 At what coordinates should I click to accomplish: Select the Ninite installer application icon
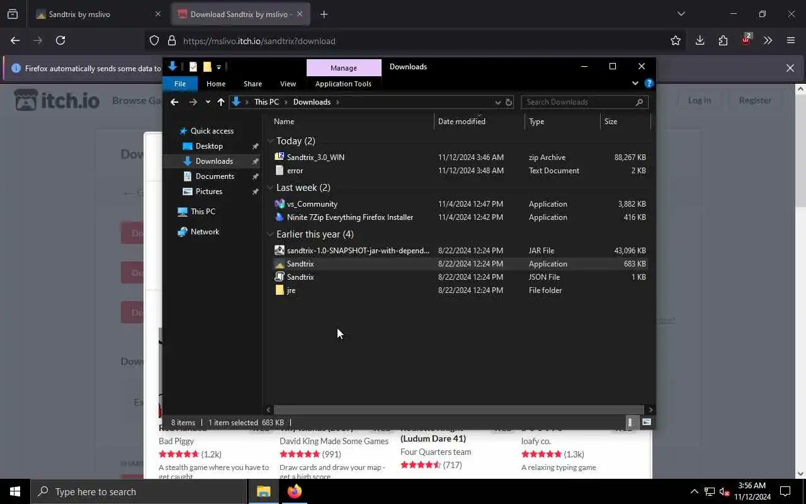[x=280, y=217]
